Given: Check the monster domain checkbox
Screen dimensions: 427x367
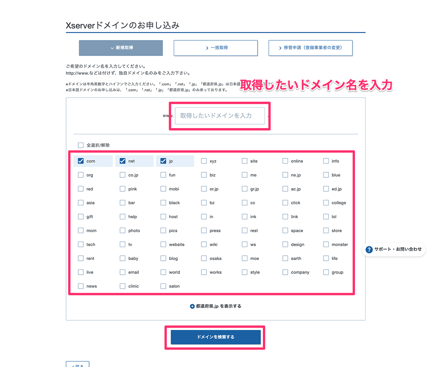Looking at the screenshot, I should pyautogui.click(x=326, y=245).
